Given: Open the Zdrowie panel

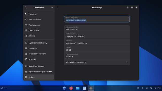Looking at the screenshot, I should (39, 36).
